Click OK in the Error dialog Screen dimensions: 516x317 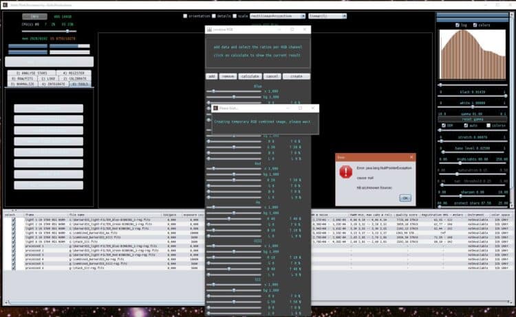click(405, 198)
